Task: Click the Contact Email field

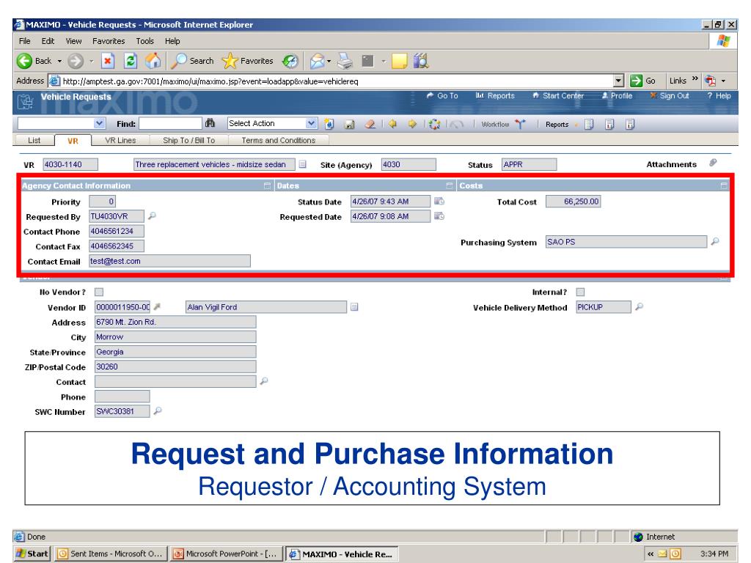Action: pos(169,261)
